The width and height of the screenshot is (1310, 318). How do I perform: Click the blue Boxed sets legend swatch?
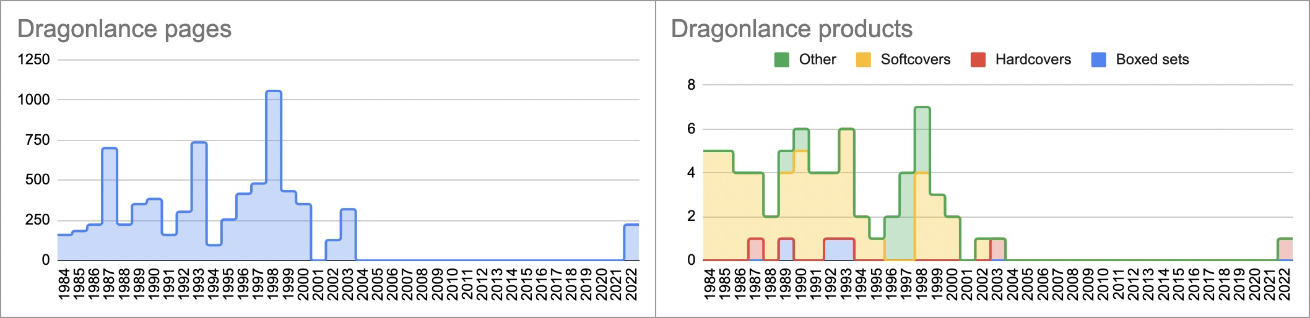pos(1099,59)
